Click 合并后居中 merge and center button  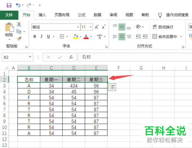(x=165, y=37)
